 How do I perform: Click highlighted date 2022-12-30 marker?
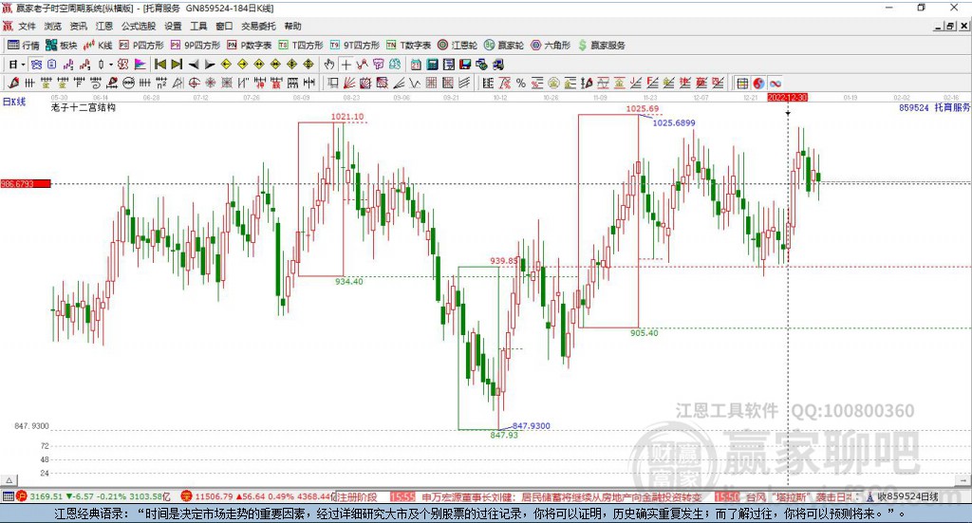point(787,97)
